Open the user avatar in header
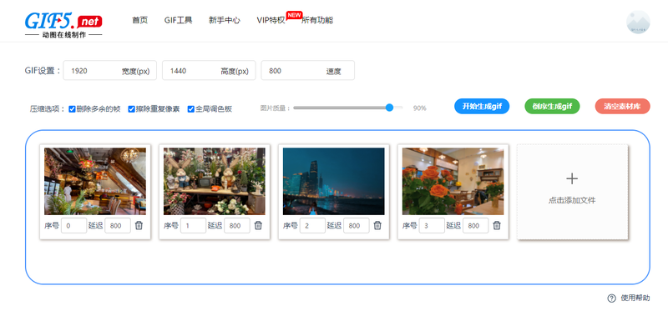668x316 pixels. 638,23
